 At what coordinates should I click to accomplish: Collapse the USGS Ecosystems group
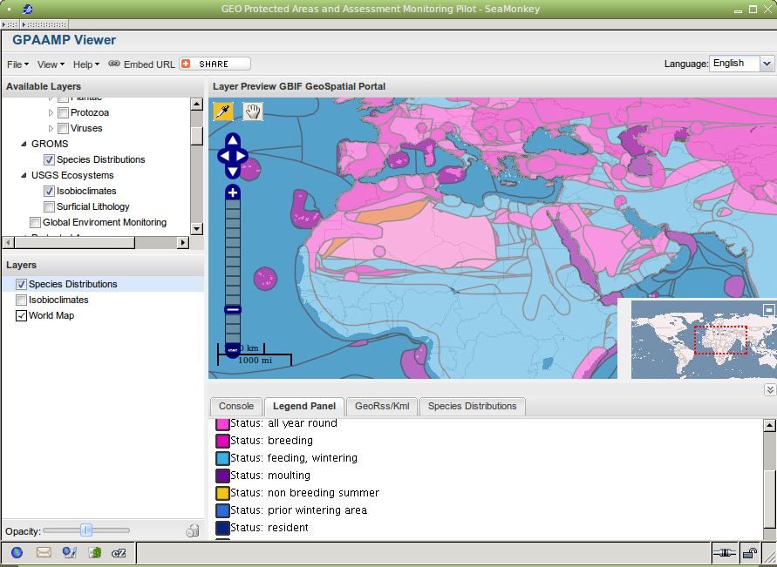(x=24, y=175)
